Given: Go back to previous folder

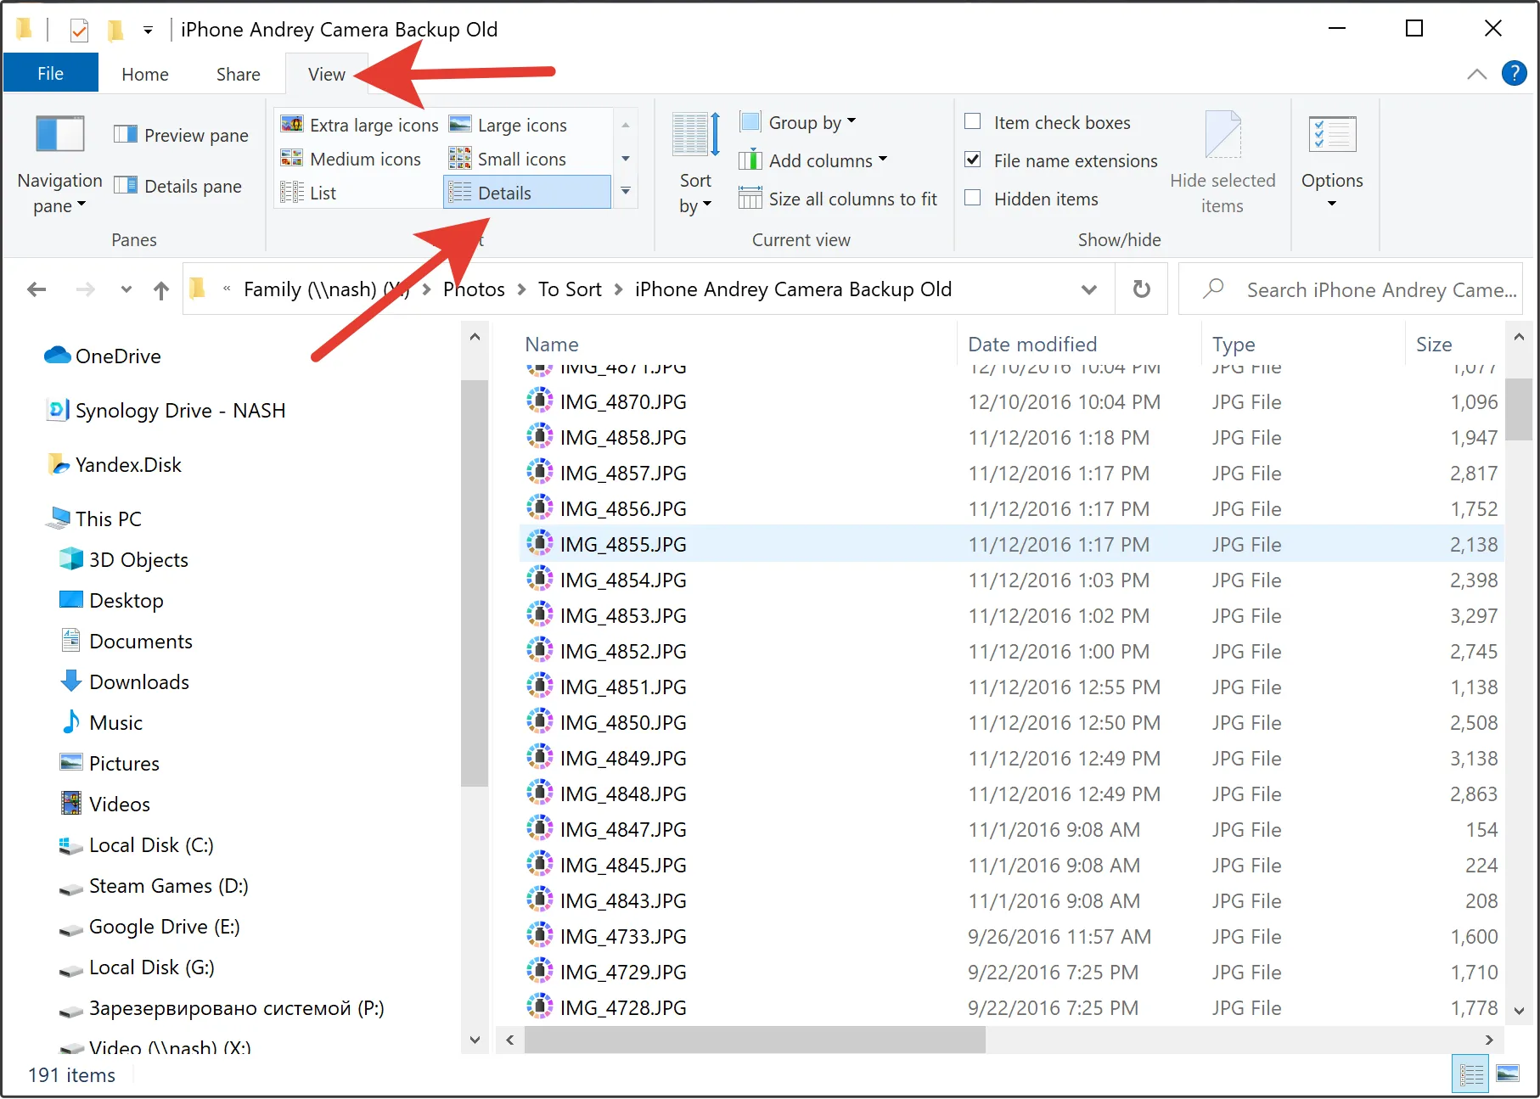Looking at the screenshot, I should click(x=37, y=289).
